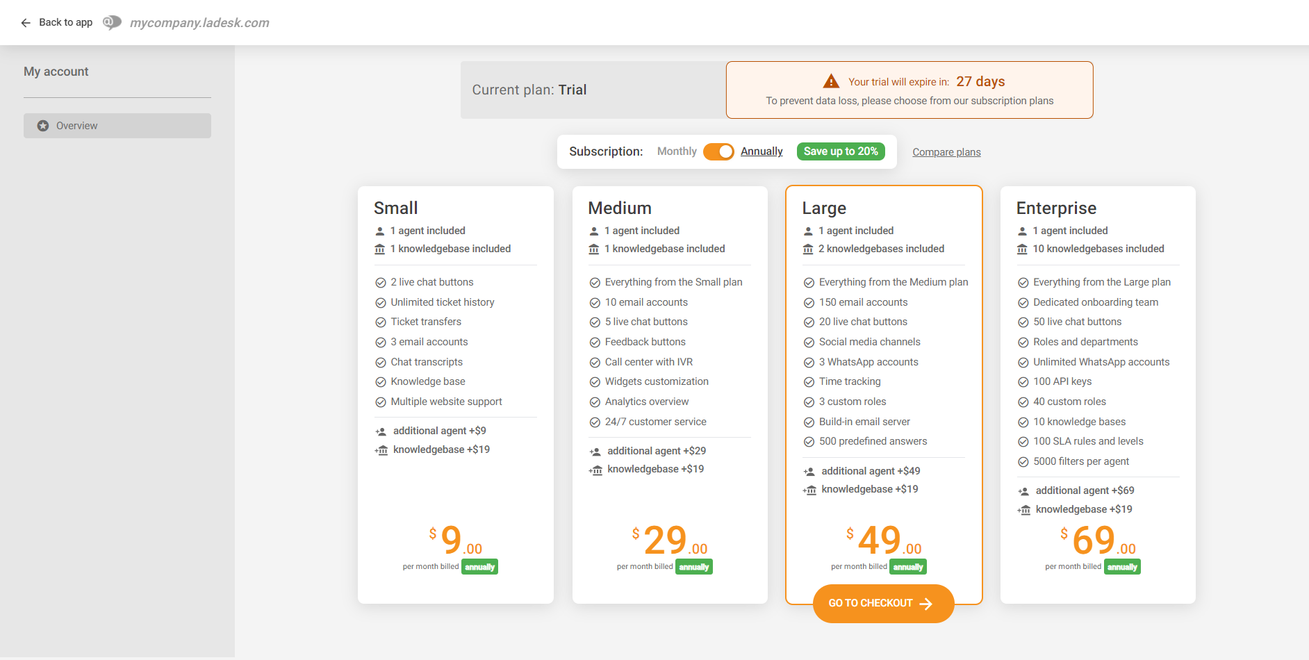Select Monthly billing option
The height and width of the screenshot is (660, 1309).
point(676,151)
